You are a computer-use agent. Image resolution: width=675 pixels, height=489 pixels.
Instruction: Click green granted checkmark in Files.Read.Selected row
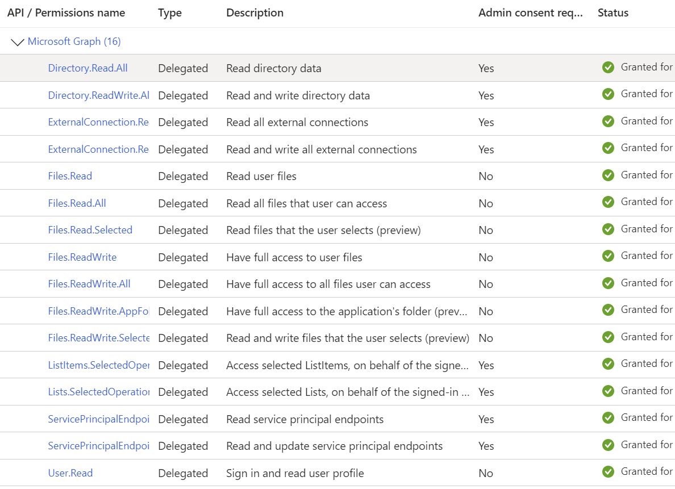point(609,229)
